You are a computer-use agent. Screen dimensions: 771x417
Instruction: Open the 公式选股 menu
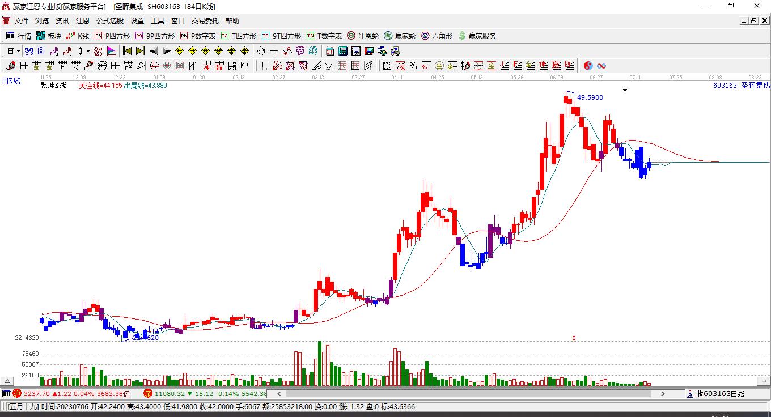110,21
